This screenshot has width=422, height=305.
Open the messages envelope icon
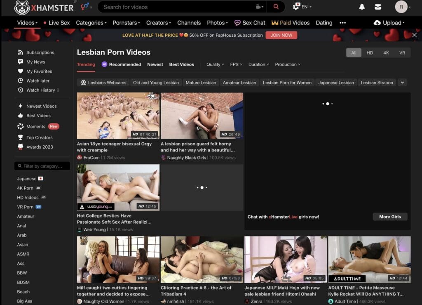(377, 7)
